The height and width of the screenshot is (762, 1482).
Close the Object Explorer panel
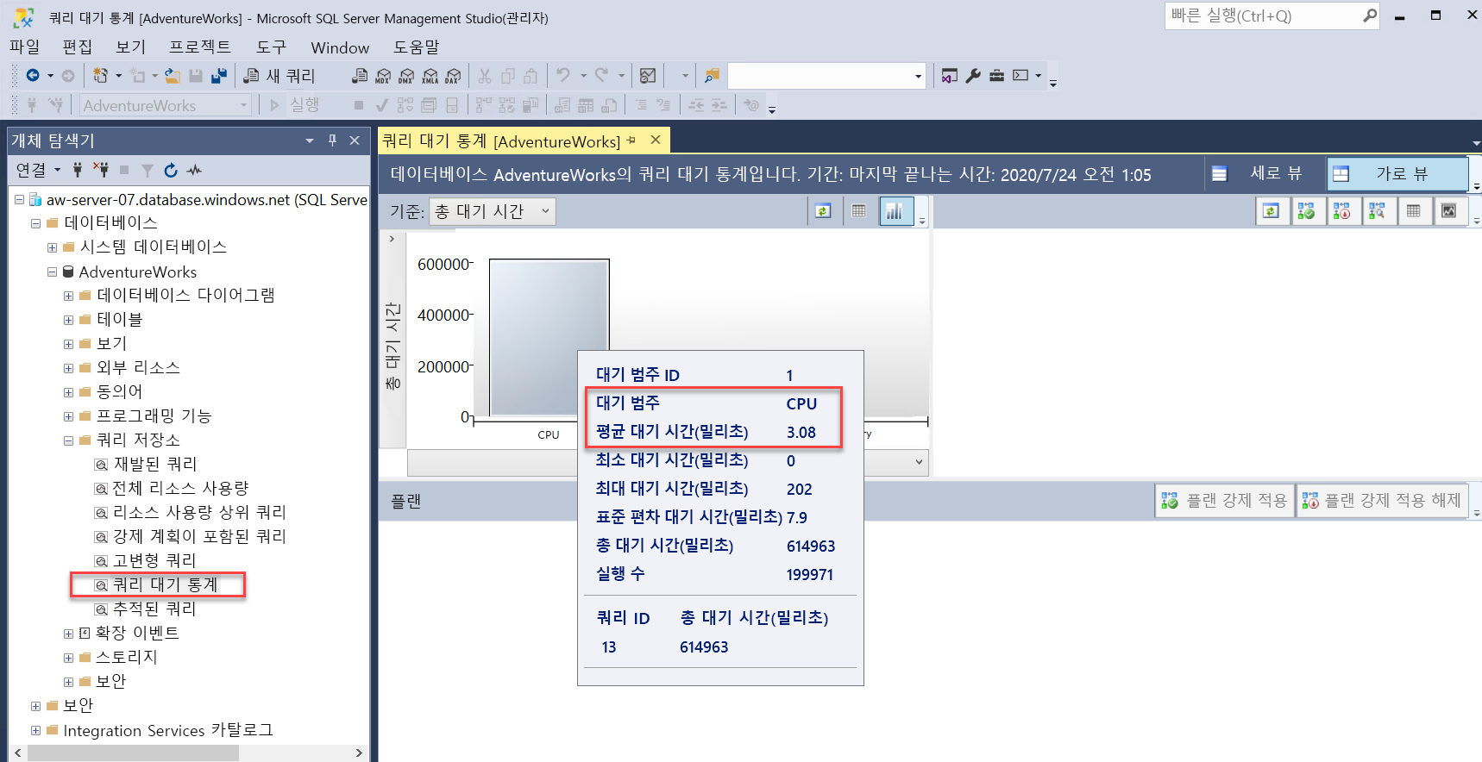(355, 141)
